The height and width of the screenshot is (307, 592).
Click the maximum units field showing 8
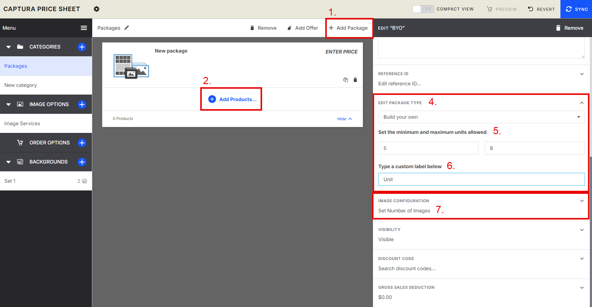coord(534,148)
